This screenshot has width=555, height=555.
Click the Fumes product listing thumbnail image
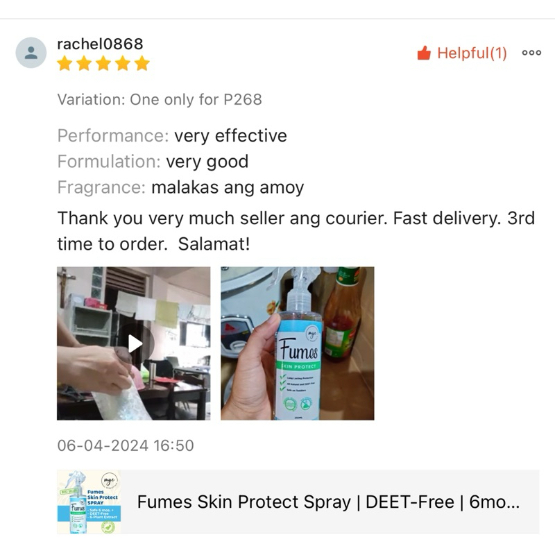click(89, 502)
